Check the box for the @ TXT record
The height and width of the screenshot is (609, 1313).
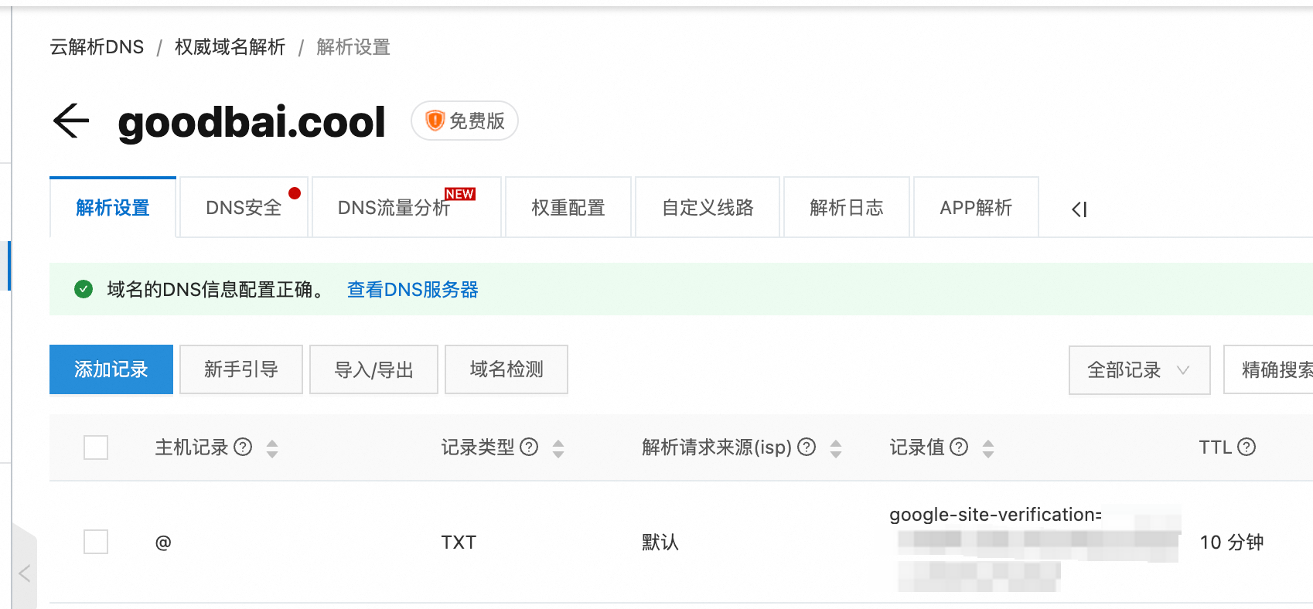point(96,542)
